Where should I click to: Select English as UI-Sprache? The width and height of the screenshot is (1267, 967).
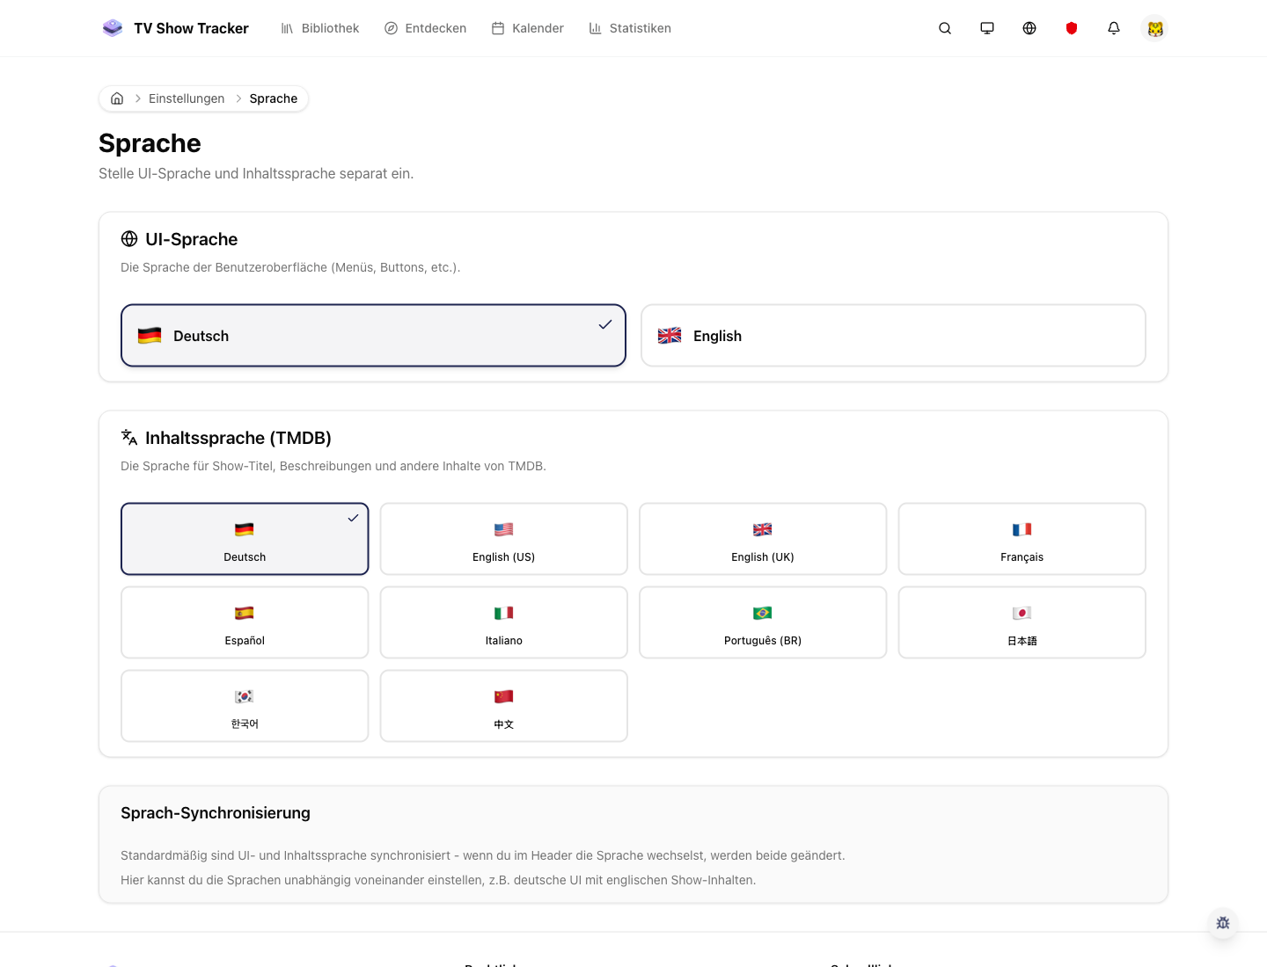click(x=893, y=335)
